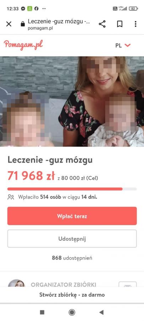Tap the Android home circle button

[x=72, y=312]
